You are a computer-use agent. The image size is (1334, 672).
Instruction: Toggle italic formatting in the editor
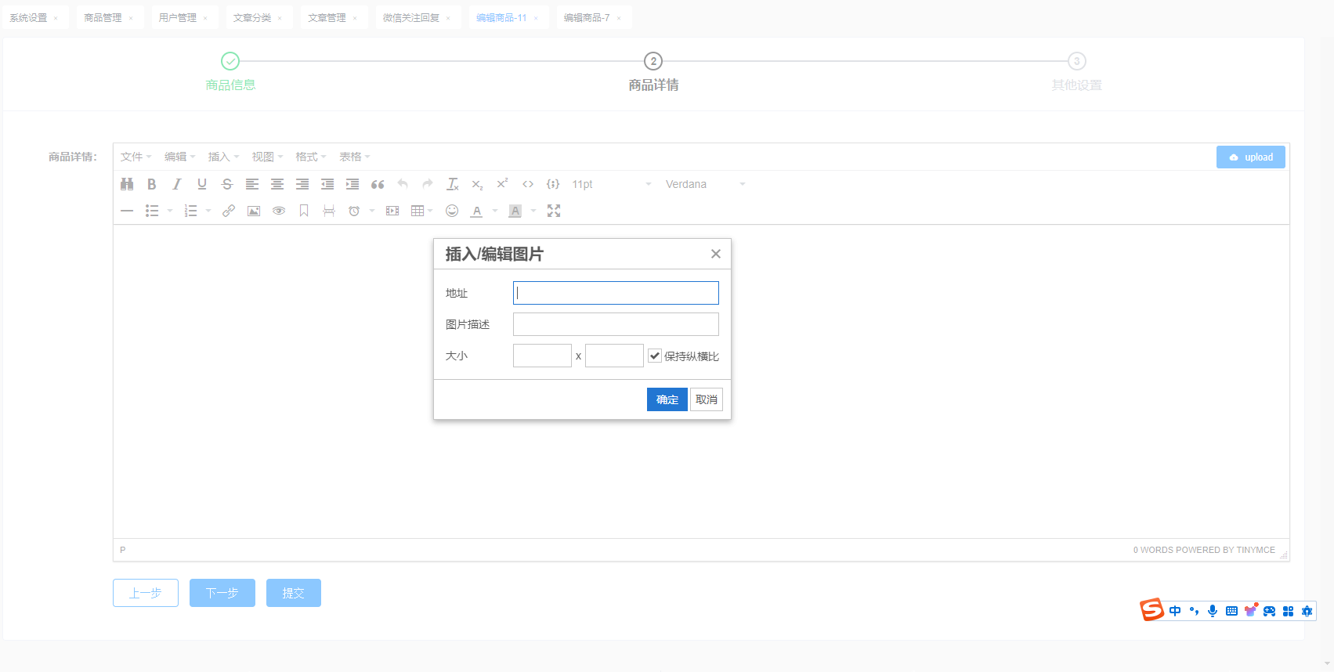coord(177,184)
